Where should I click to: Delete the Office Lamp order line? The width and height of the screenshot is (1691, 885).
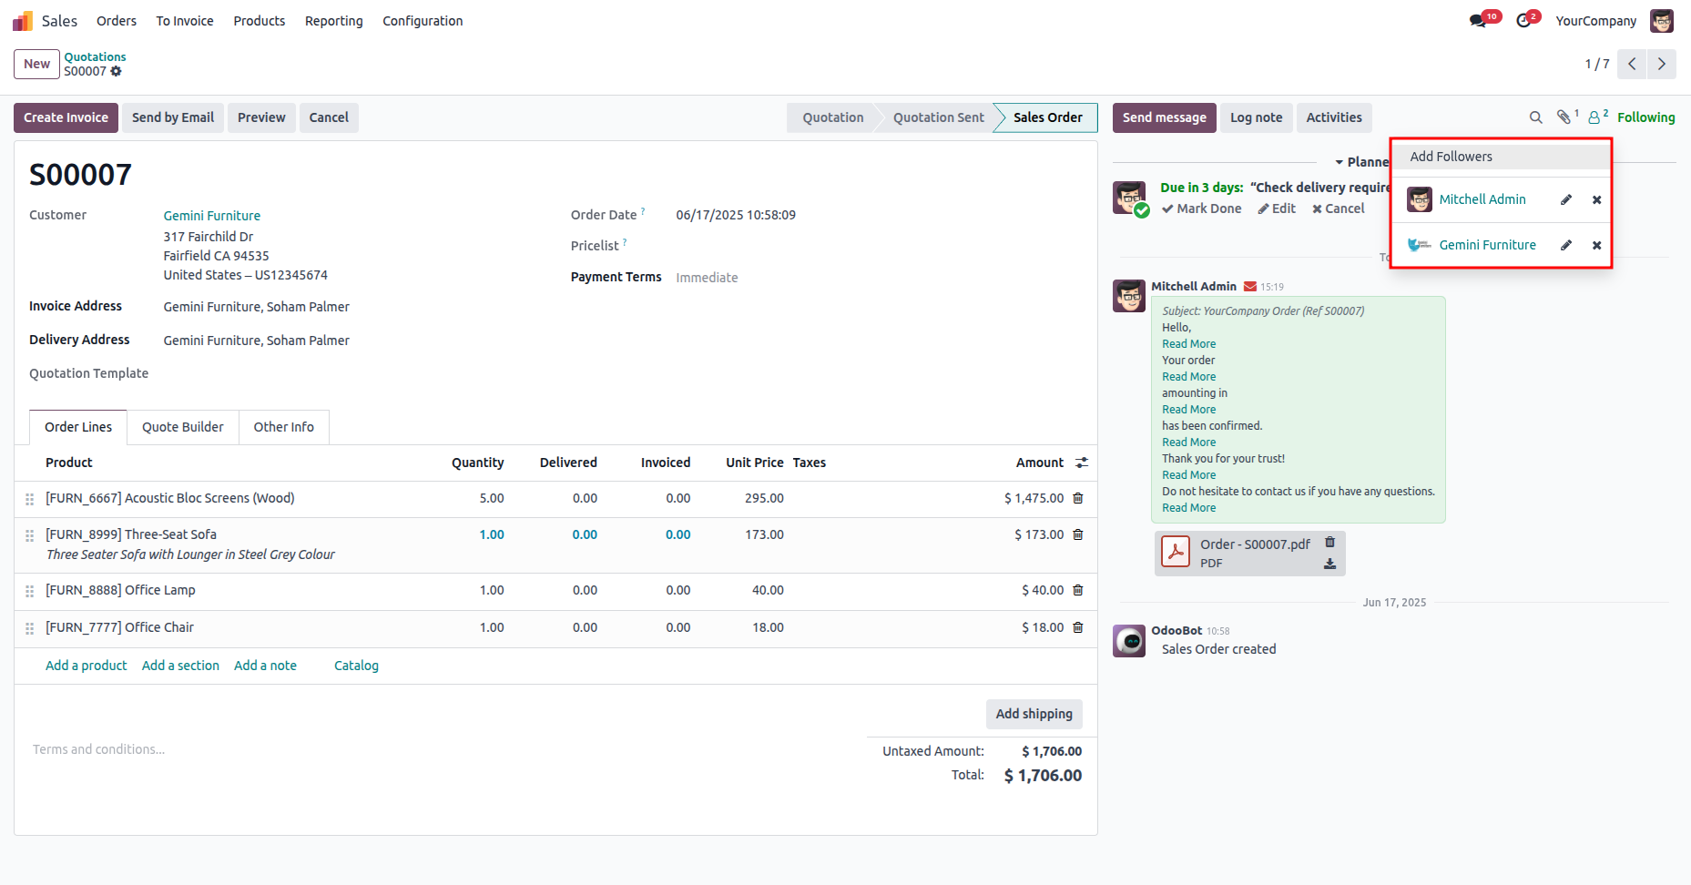click(1078, 590)
